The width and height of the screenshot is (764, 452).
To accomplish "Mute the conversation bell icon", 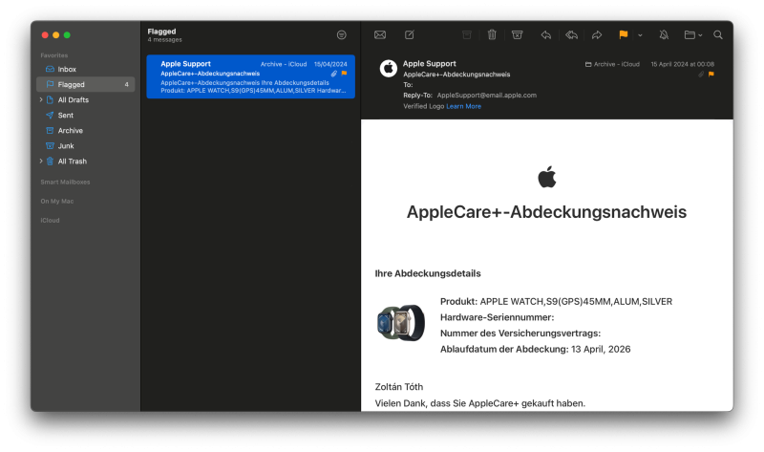I will point(664,34).
